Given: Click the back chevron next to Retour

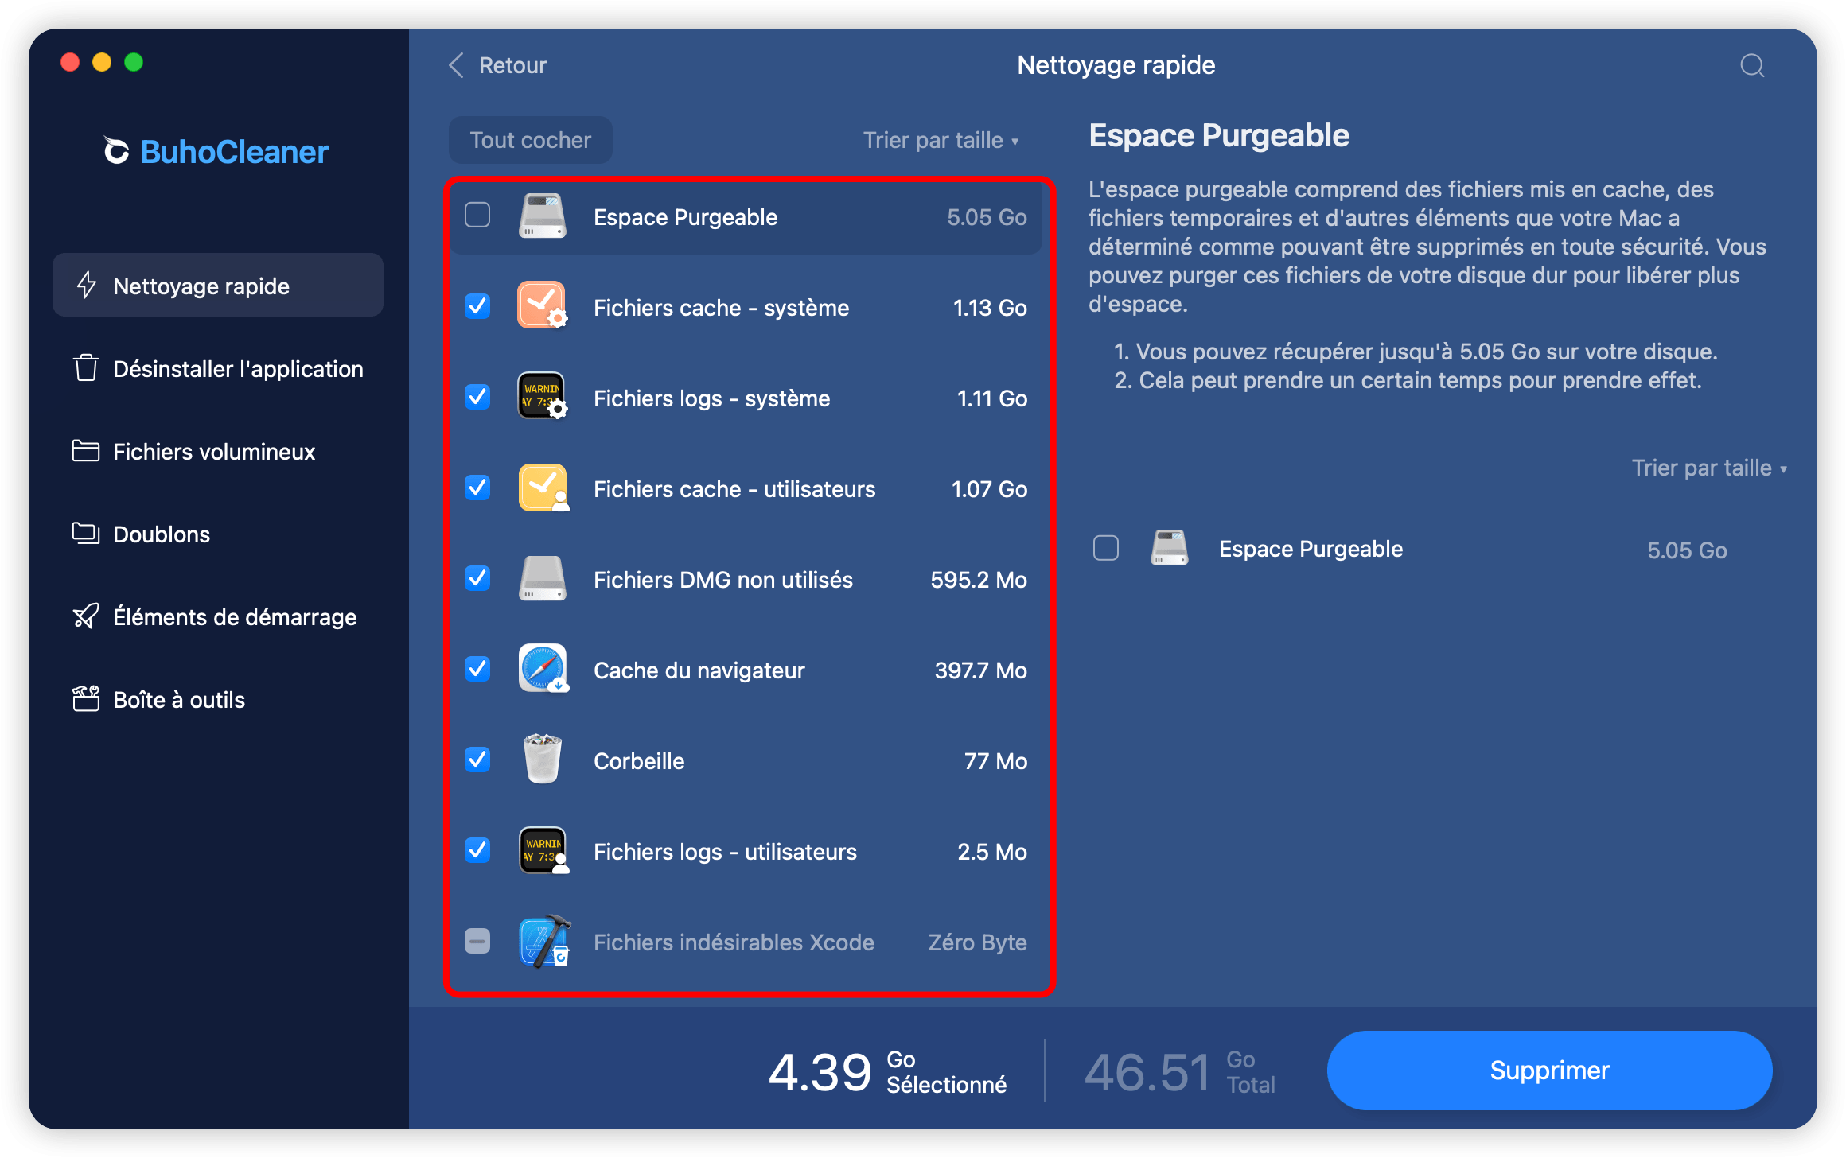Looking at the screenshot, I should click(457, 65).
